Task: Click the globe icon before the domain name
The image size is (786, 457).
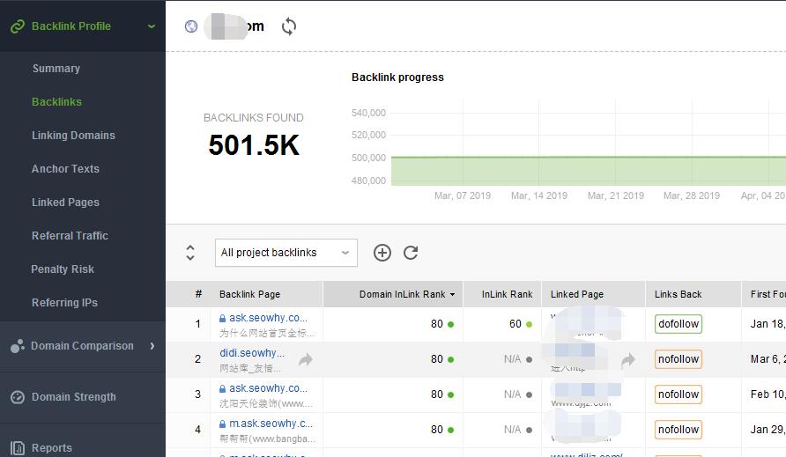Action: 191,26
